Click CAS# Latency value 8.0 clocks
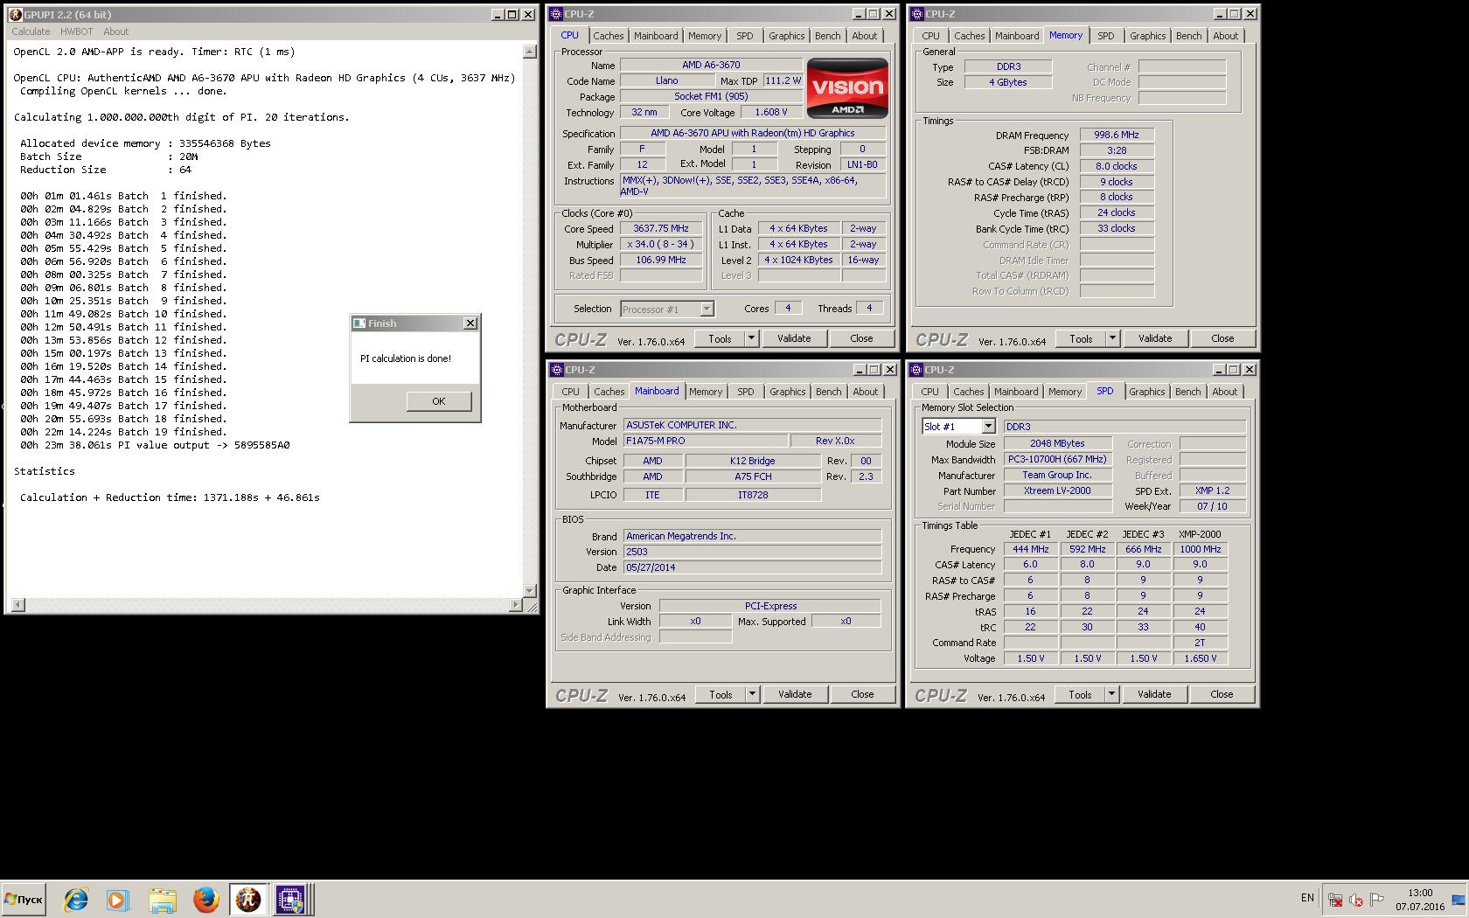1469x918 pixels. 1117,166
